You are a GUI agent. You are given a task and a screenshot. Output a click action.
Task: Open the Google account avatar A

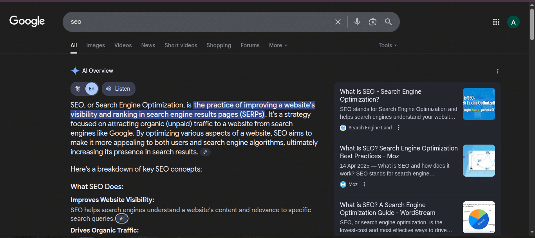(x=513, y=22)
